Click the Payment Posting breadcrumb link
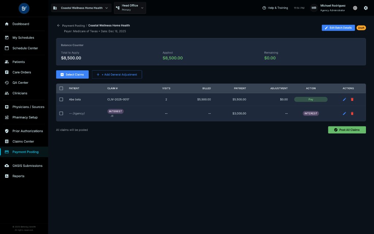The height and width of the screenshot is (234, 374). pyautogui.click(x=73, y=26)
